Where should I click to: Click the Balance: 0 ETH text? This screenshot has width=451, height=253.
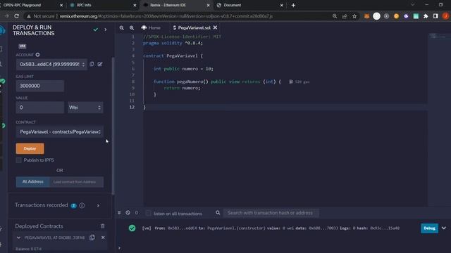coord(28,249)
